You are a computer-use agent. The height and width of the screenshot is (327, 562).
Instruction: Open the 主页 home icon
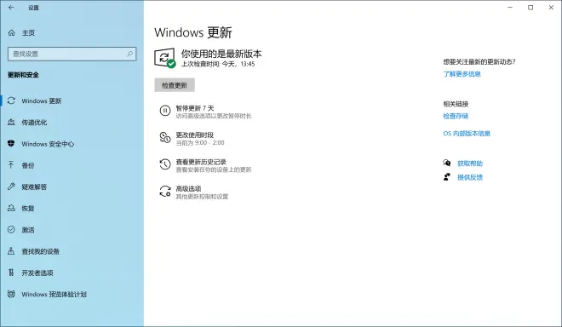[x=11, y=33]
